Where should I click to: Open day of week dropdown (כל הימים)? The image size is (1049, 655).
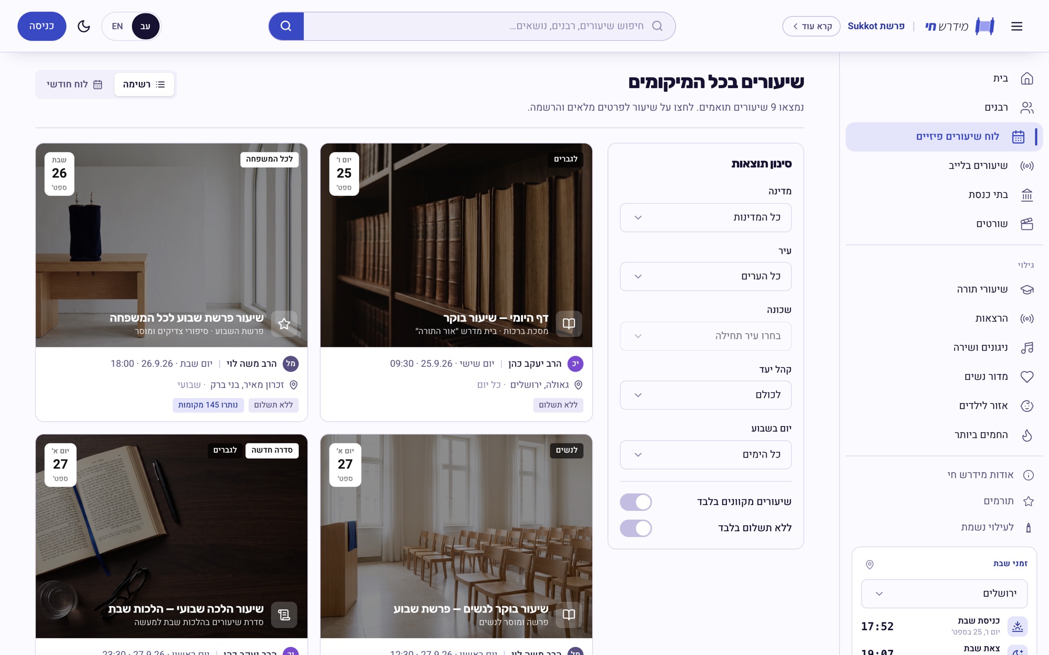pyautogui.click(x=705, y=454)
